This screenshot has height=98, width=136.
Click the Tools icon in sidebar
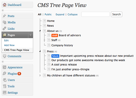coord(5,86)
